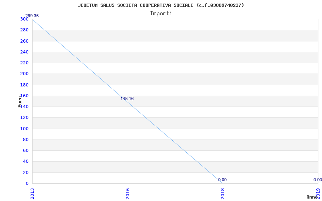Click the 140 y-axis tick label
Image resolution: width=322 pixels, height=201 pixels.
coord(24,107)
